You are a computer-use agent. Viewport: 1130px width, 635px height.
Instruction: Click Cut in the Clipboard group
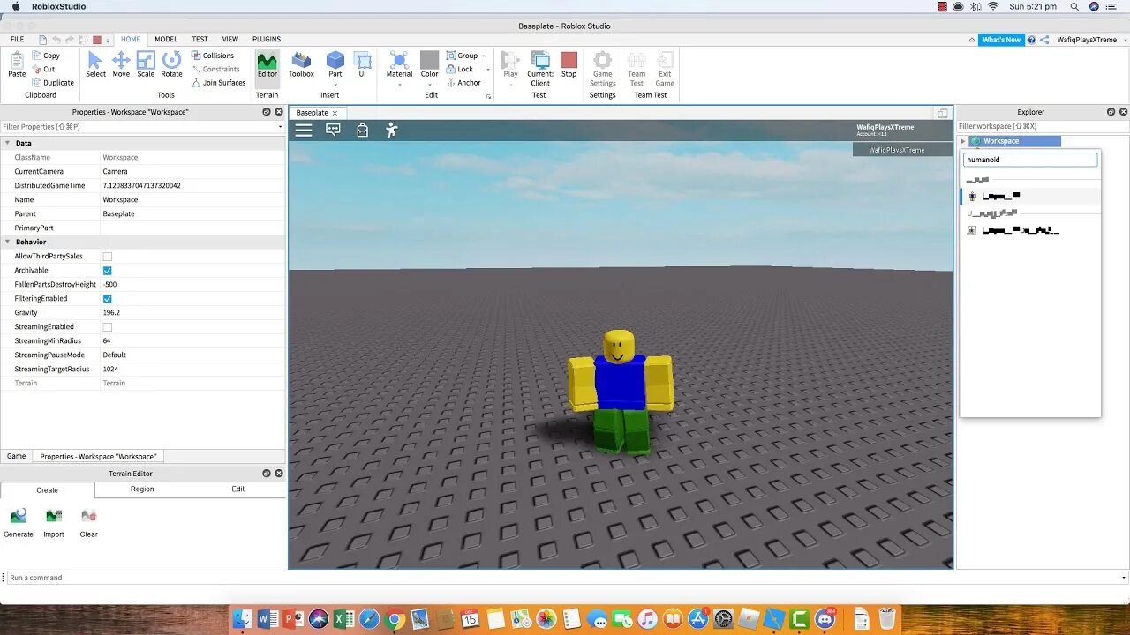(x=43, y=69)
